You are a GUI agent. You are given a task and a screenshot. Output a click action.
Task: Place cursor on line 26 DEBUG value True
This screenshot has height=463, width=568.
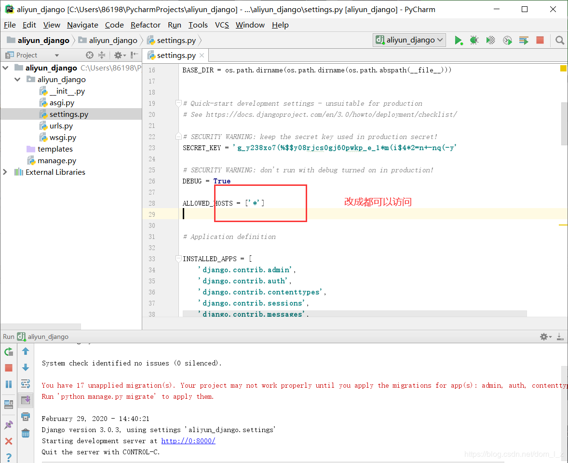(x=222, y=181)
